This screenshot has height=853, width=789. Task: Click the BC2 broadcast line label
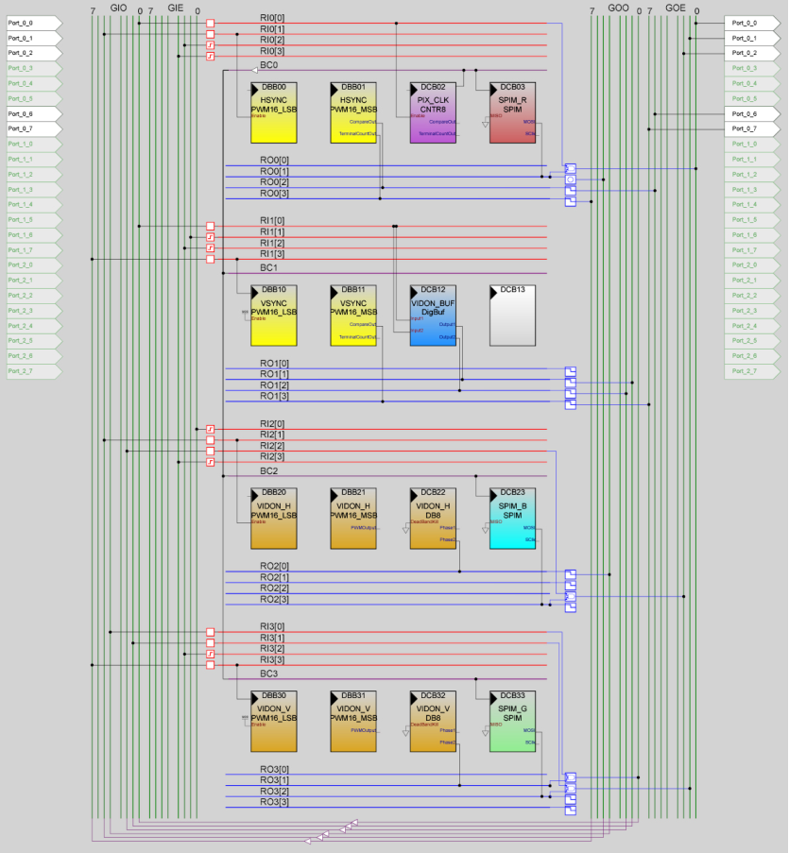(x=268, y=470)
